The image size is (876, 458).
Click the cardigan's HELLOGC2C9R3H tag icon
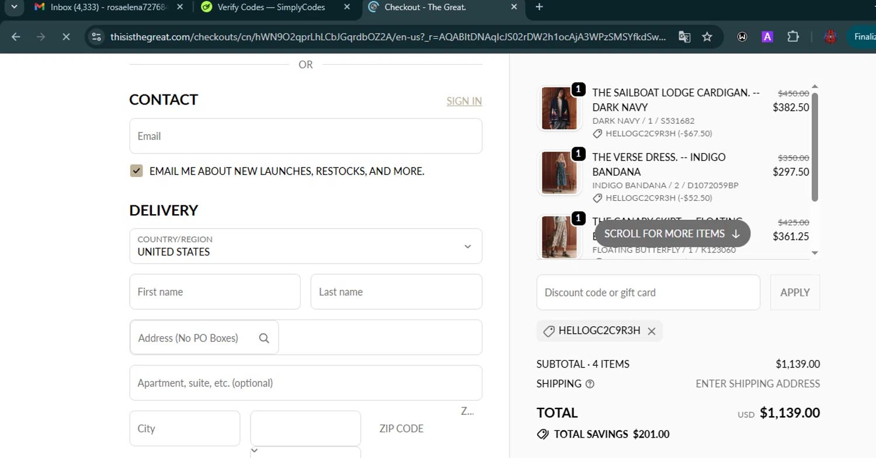coord(597,134)
